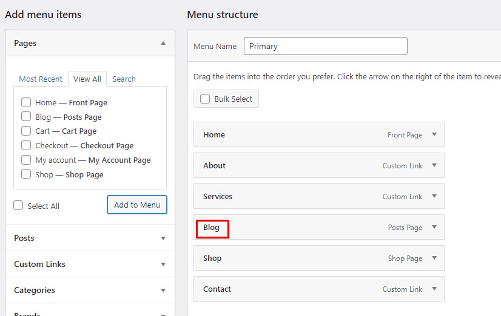Open the Contact menu item settings arrow
The image size is (501, 316).
click(434, 289)
